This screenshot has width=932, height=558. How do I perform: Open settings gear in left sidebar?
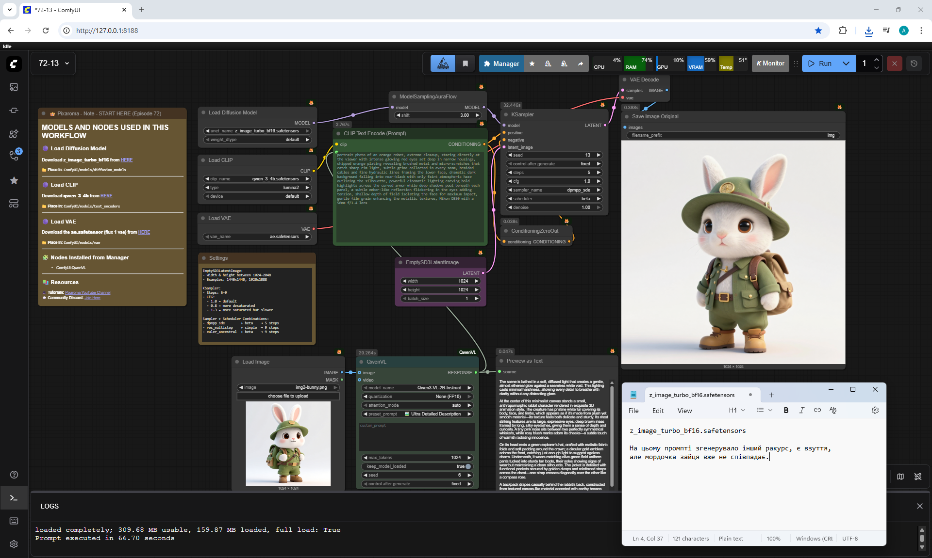14,544
